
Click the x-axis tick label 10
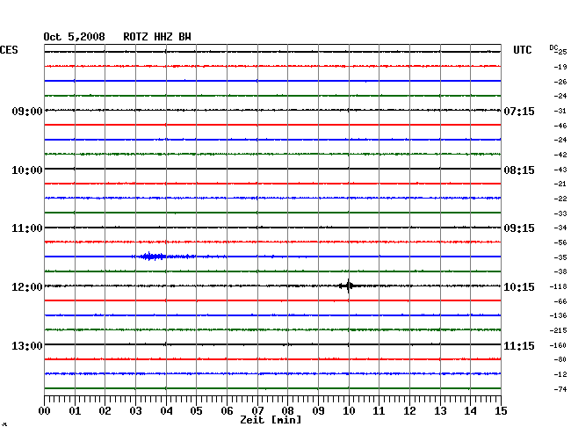[x=349, y=410]
